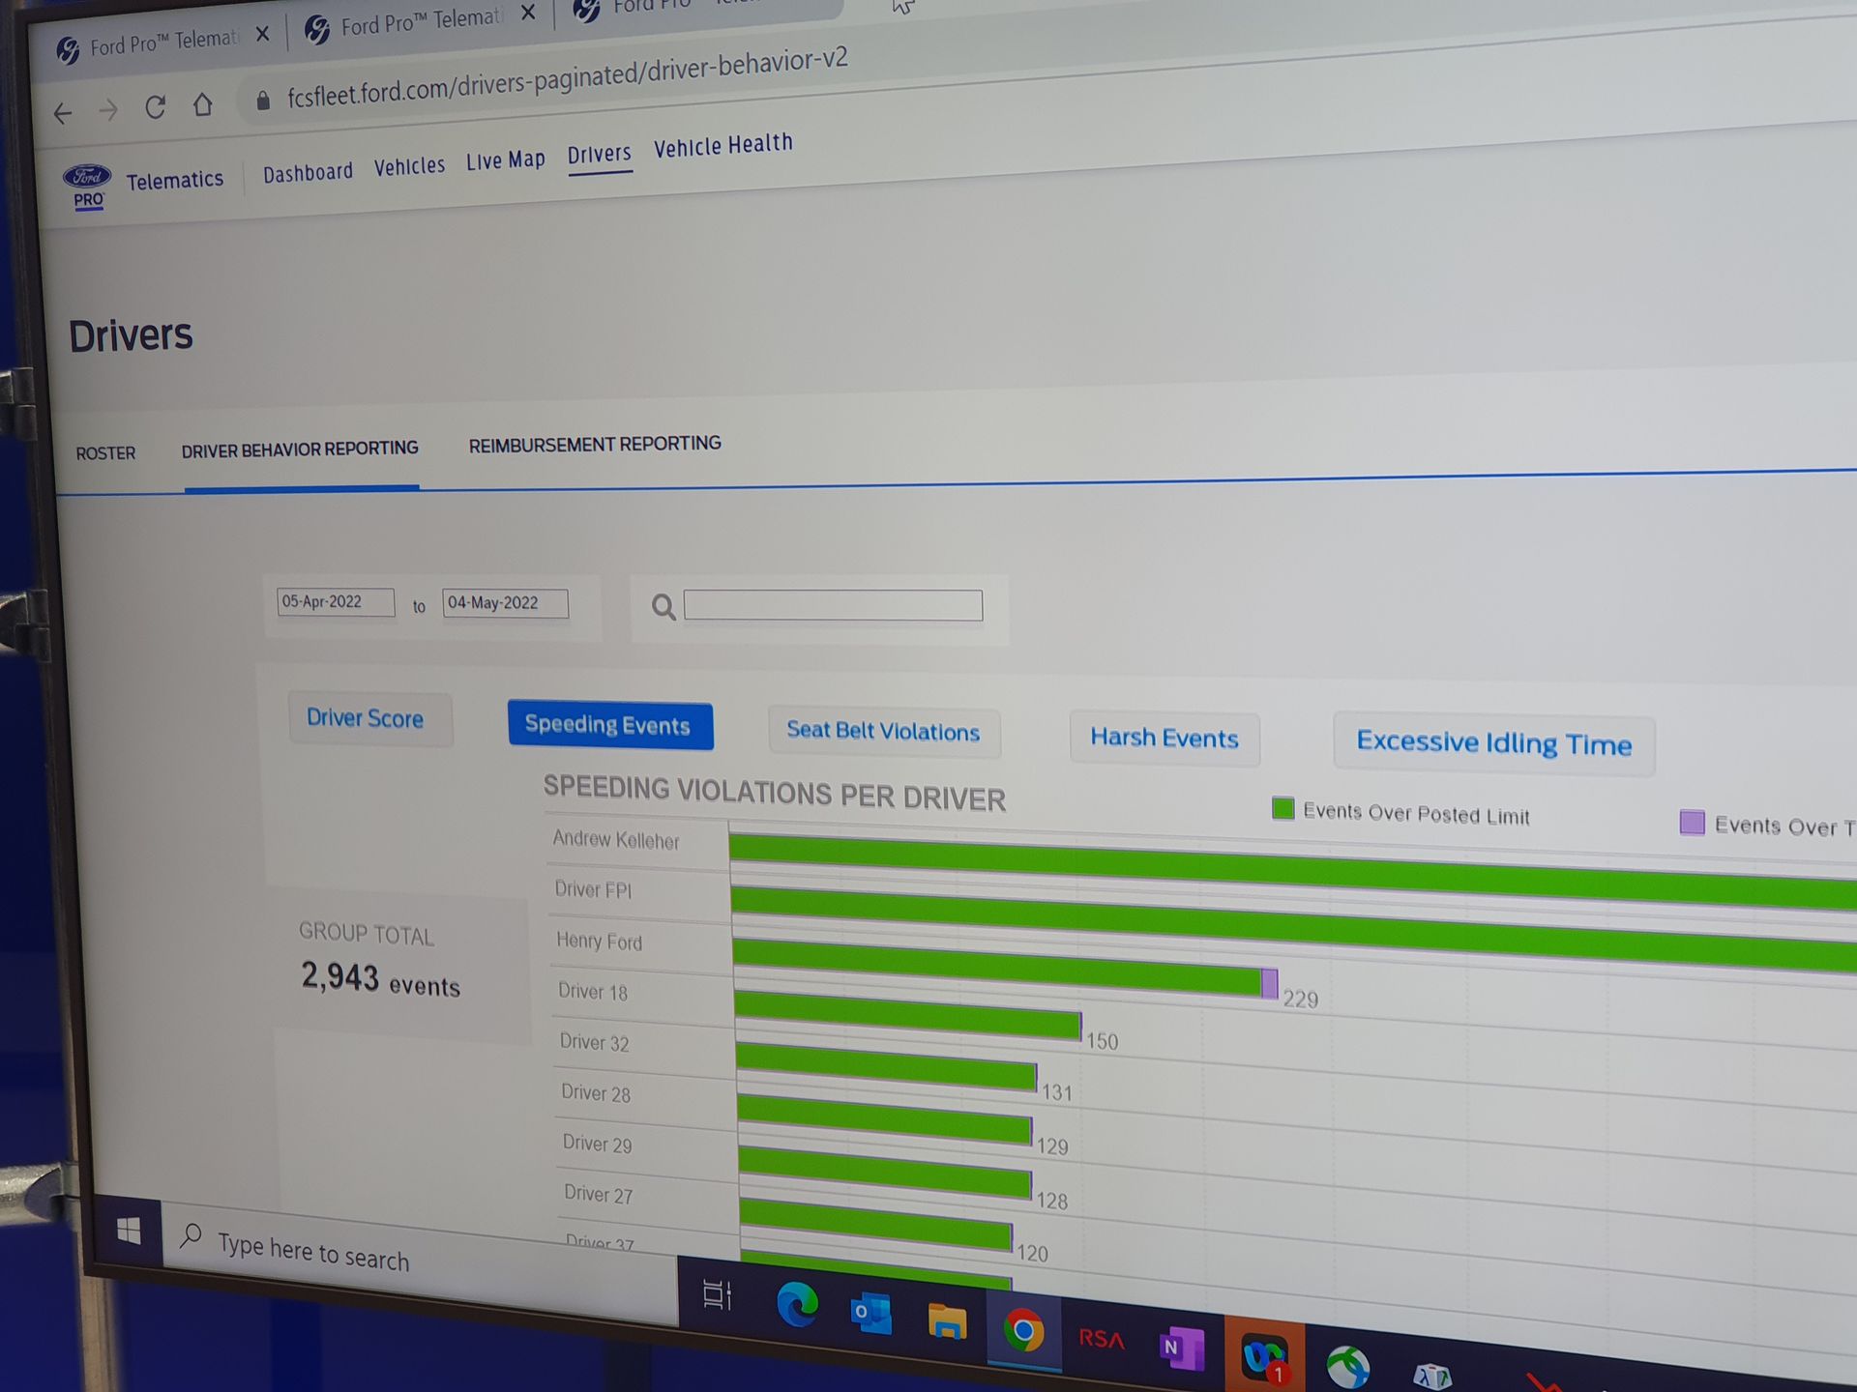This screenshot has width=1857, height=1392.
Task: Click the Andrew Kelleher driver name
Action: [615, 839]
